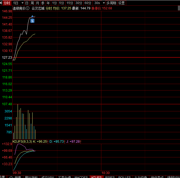Image resolution: width=180 pixels, height=178 pixels.
Task: Click the collapse arrow icon left of 分时
Action: (x=1, y=3)
